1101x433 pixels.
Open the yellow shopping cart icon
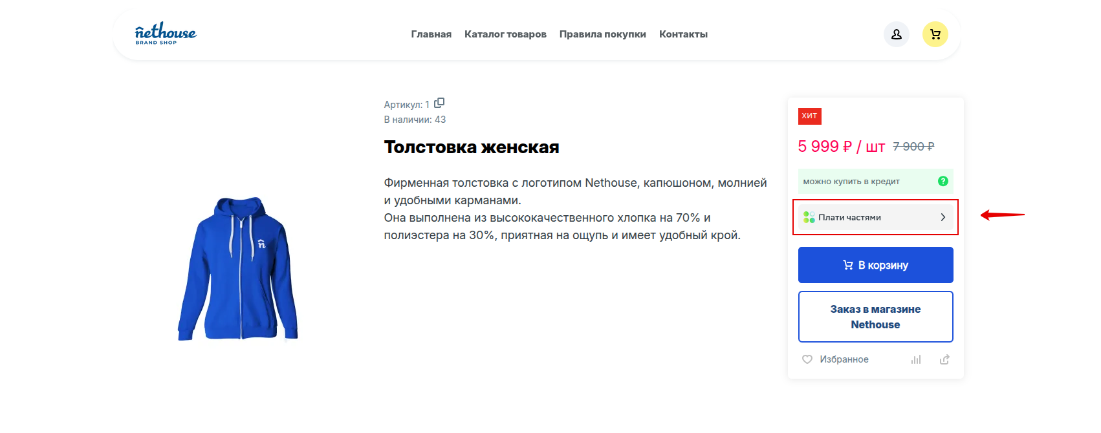click(x=935, y=34)
